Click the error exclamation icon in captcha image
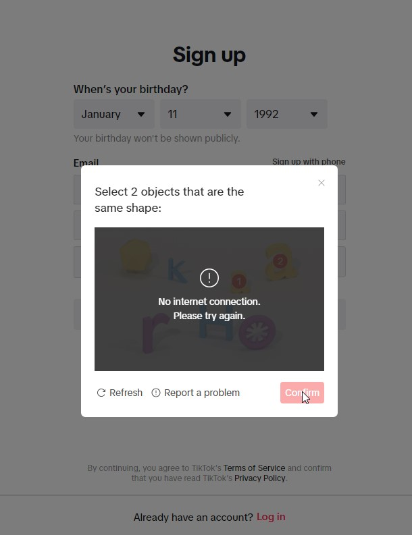 (209, 277)
